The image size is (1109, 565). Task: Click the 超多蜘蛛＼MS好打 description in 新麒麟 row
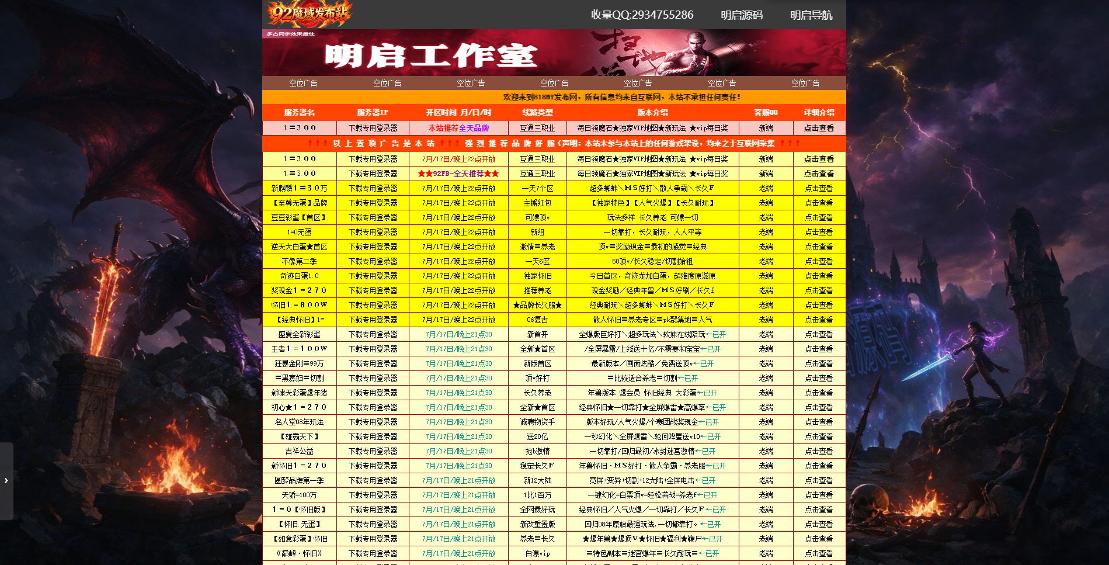(x=652, y=188)
